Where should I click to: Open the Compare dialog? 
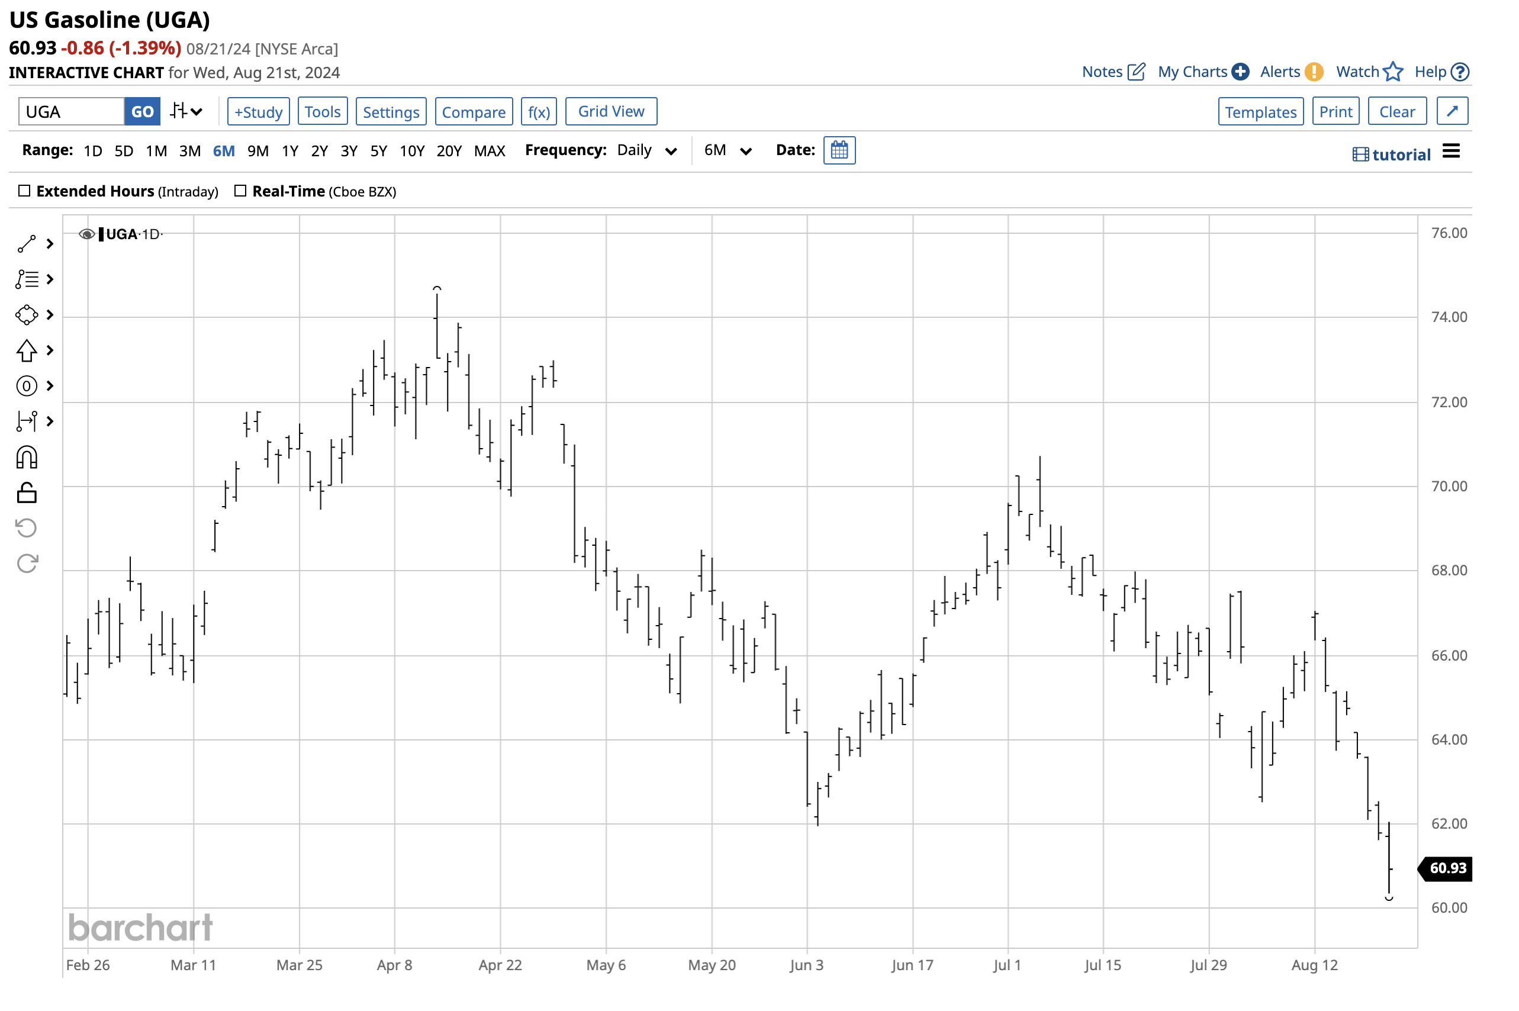[474, 111]
